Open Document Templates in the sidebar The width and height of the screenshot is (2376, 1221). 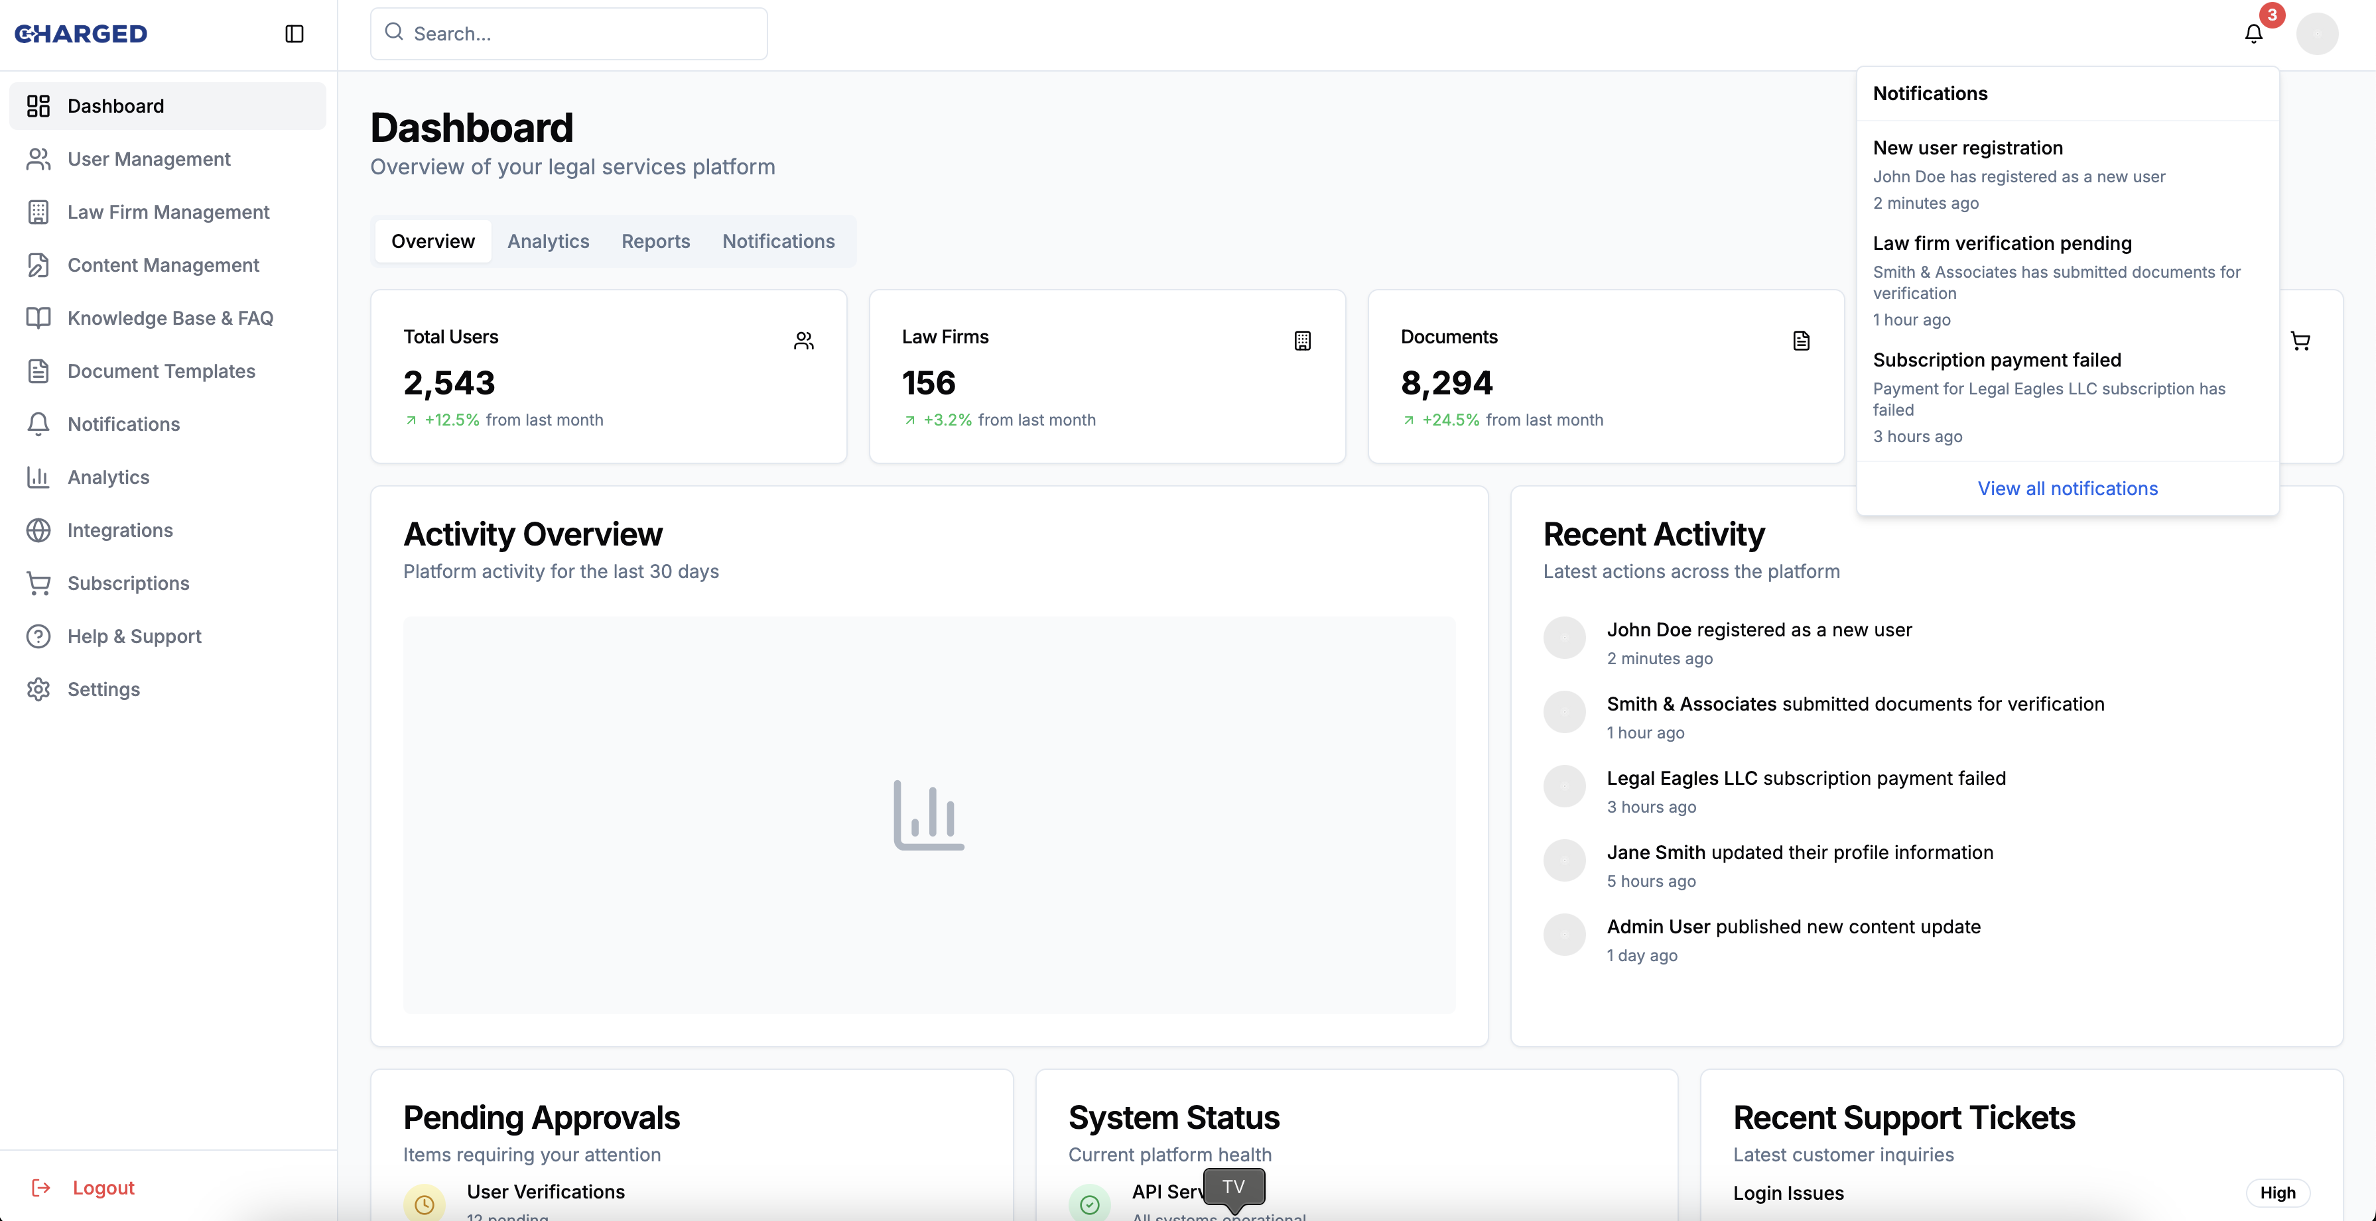pyautogui.click(x=168, y=371)
